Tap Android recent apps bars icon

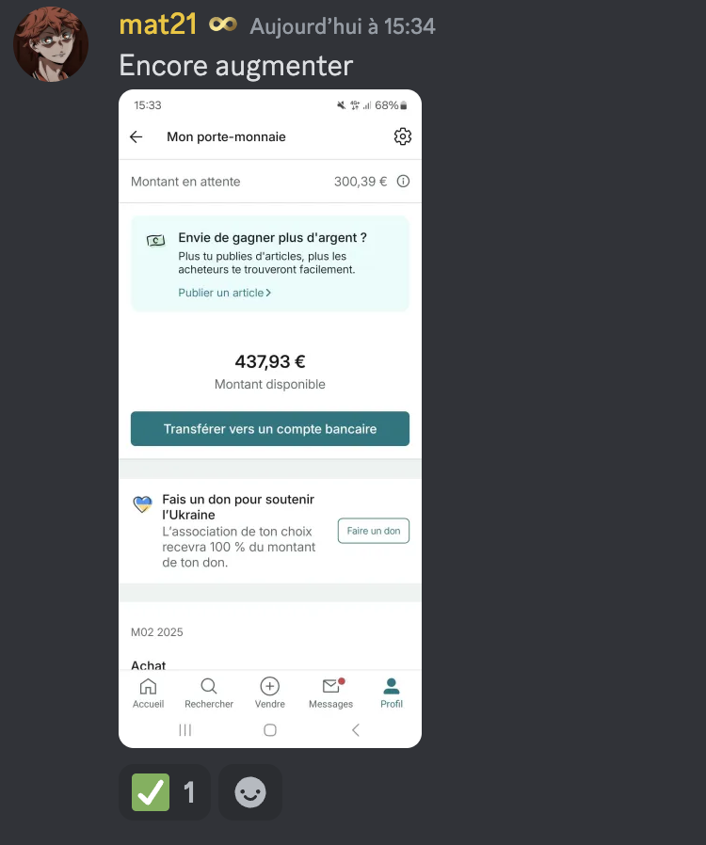click(x=185, y=730)
